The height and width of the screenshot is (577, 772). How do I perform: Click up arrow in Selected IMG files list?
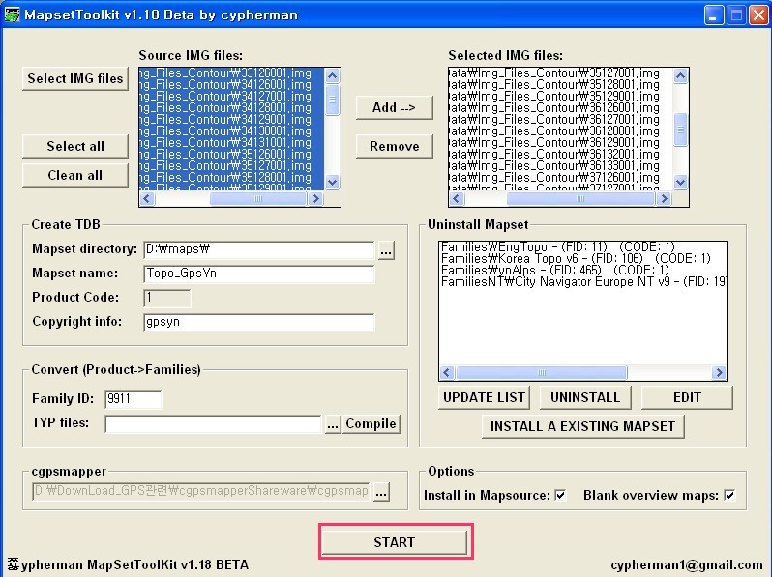click(x=680, y=75)
